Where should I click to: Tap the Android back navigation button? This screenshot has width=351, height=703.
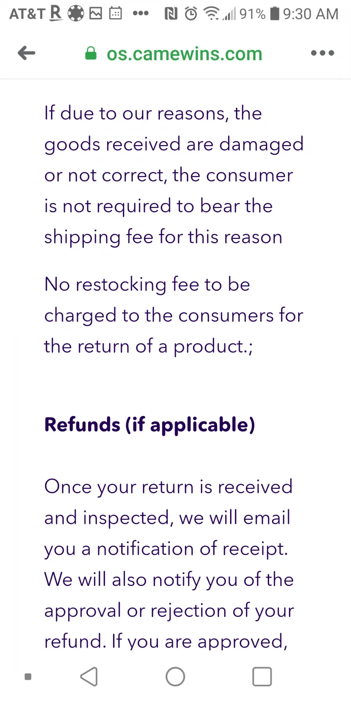[89, 676]
